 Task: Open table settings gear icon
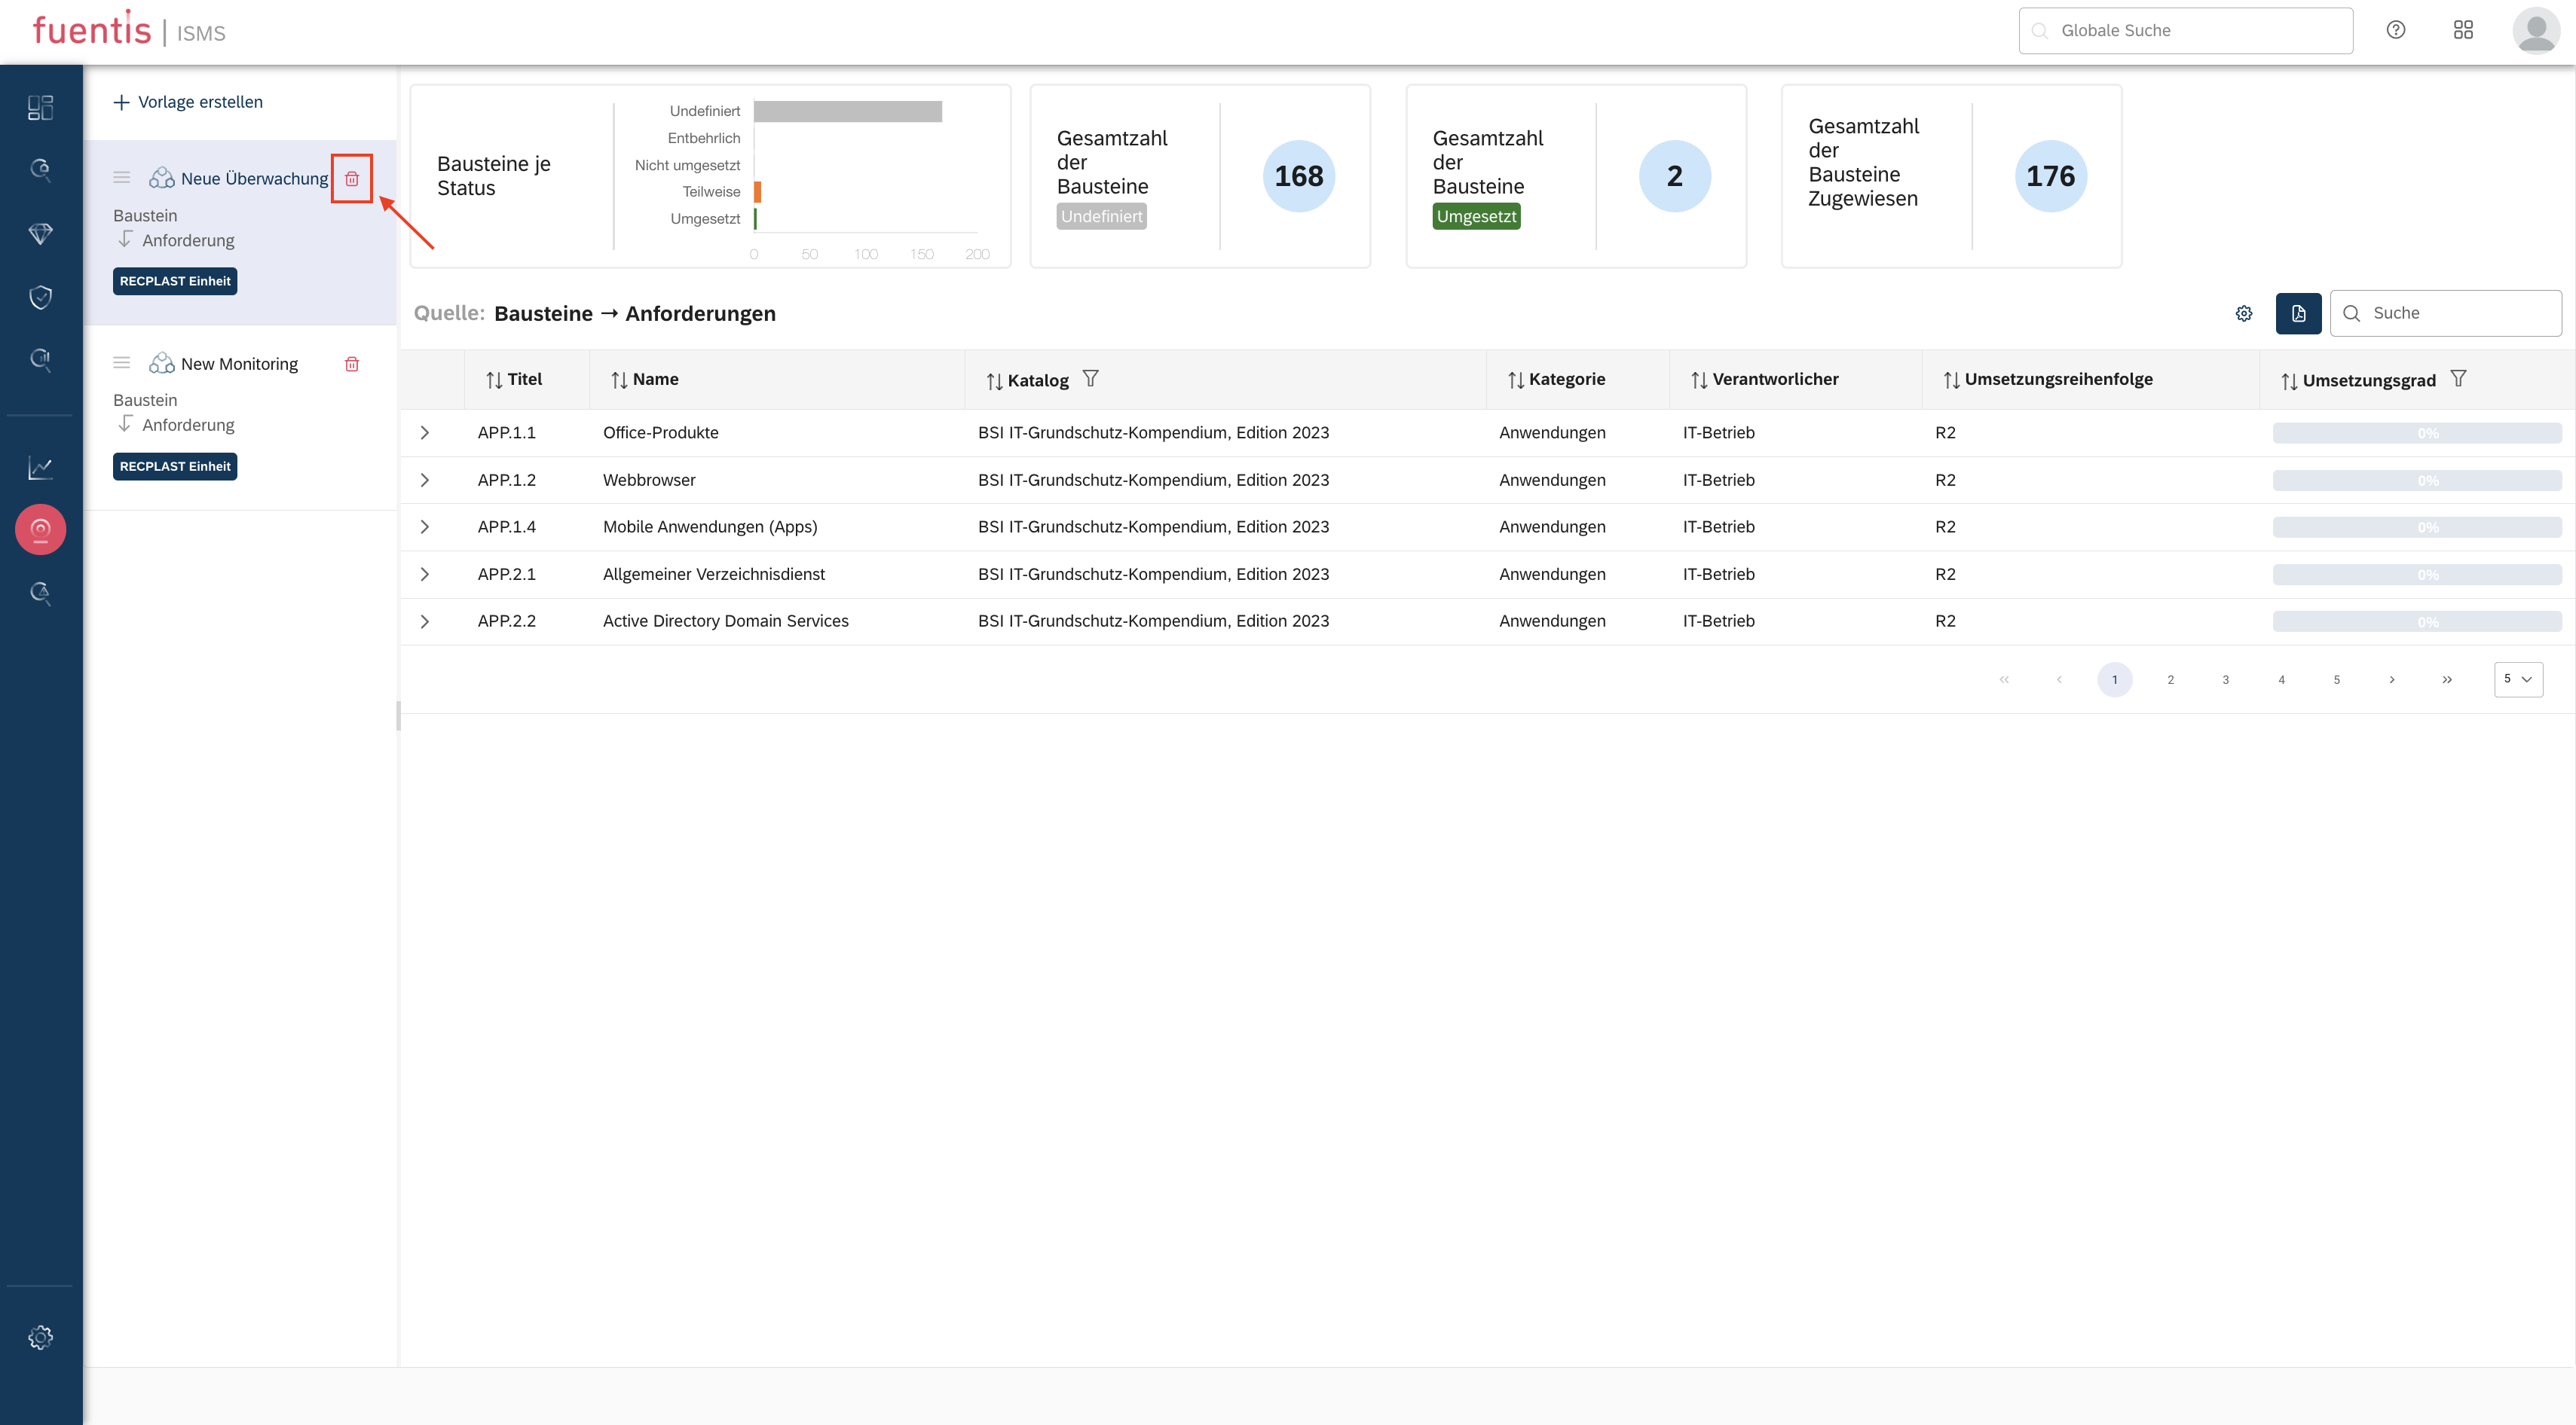[x=2244, y=314]
